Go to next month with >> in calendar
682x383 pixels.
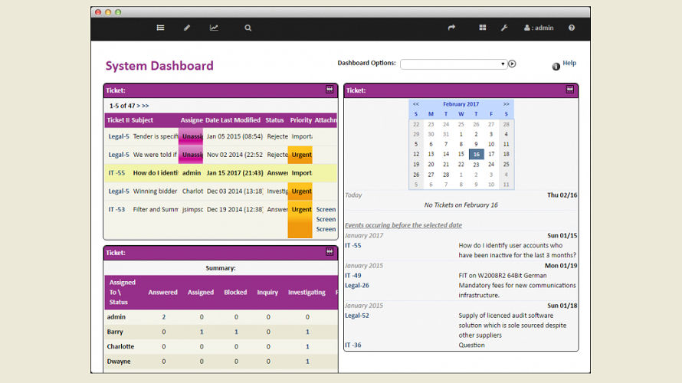click(x=507, y=104)
